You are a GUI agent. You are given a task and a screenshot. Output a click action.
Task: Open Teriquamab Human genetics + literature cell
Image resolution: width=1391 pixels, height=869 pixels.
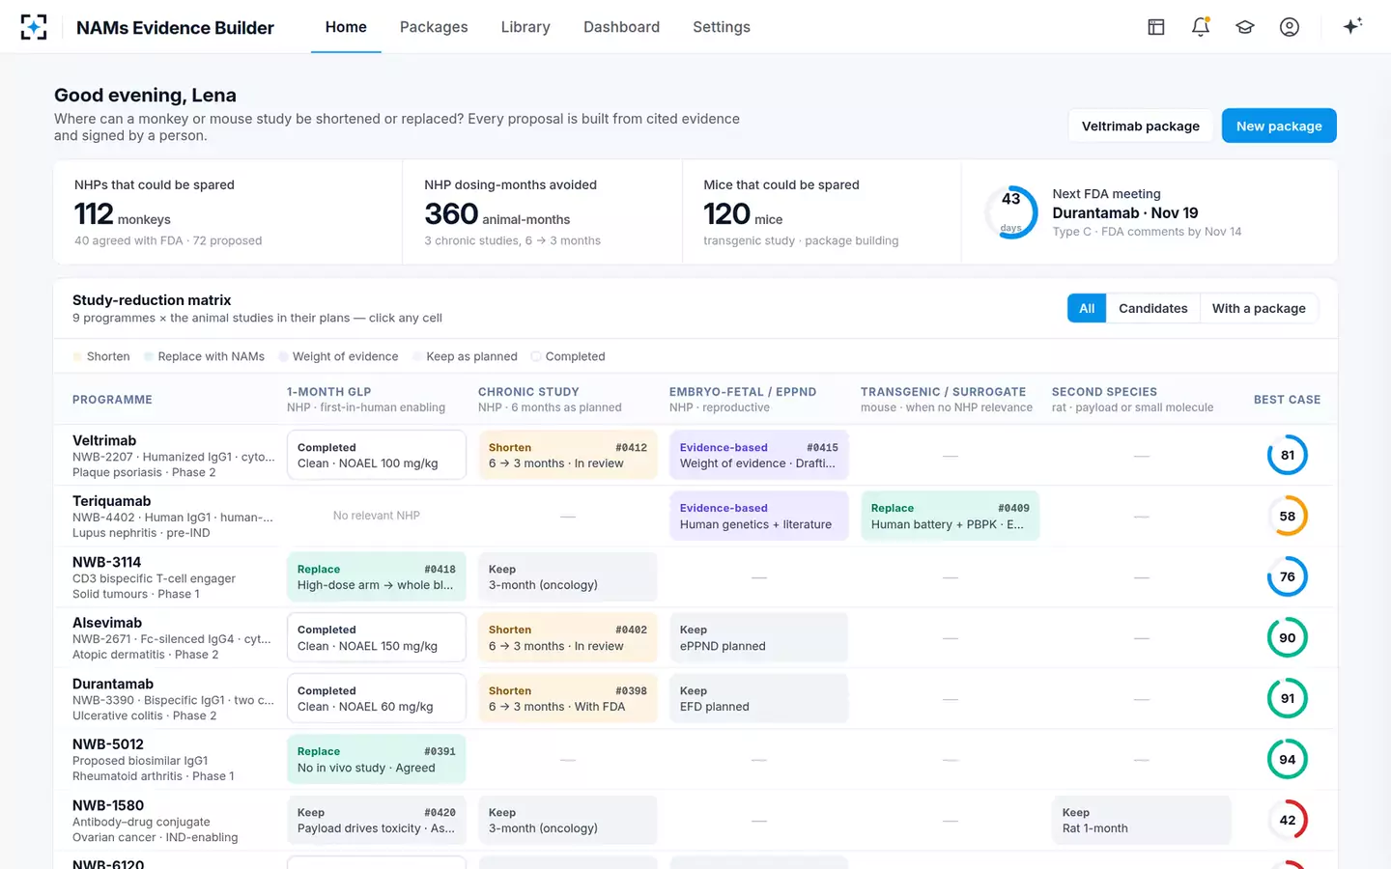(x=759, y=516)
